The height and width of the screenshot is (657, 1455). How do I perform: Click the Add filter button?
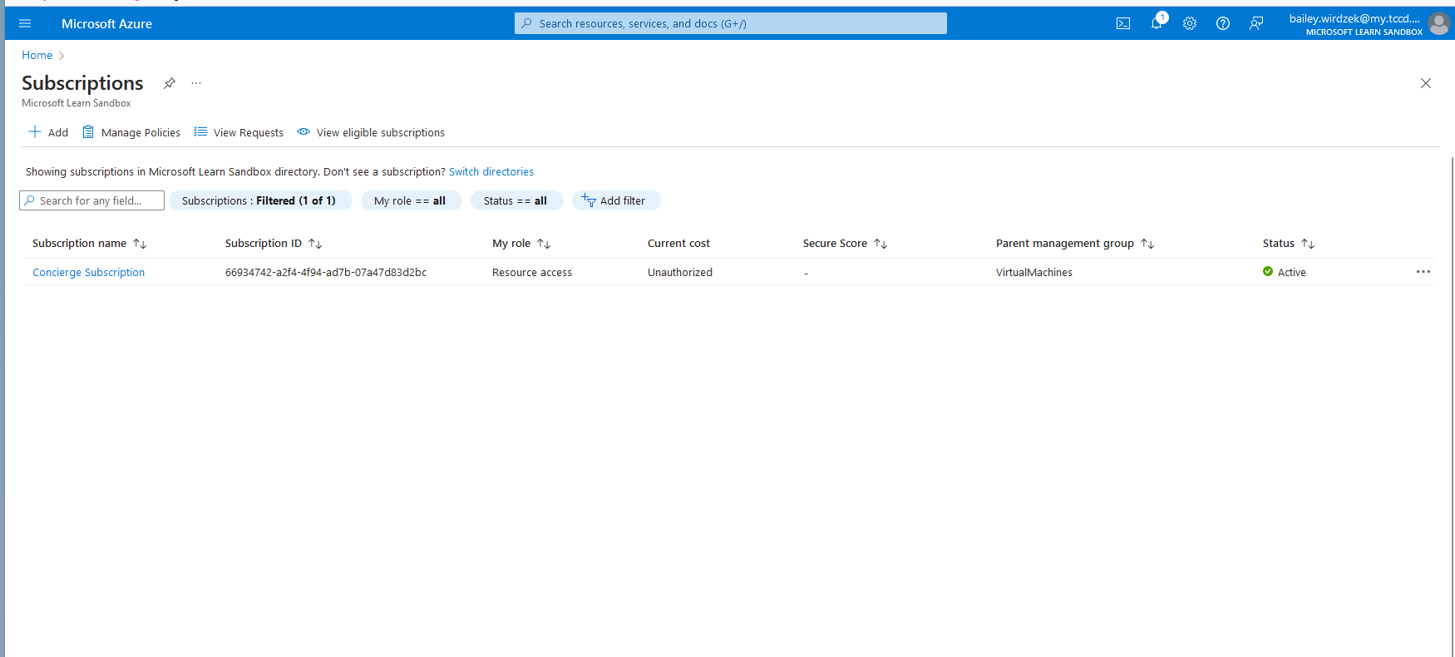[x=615, y=200]
